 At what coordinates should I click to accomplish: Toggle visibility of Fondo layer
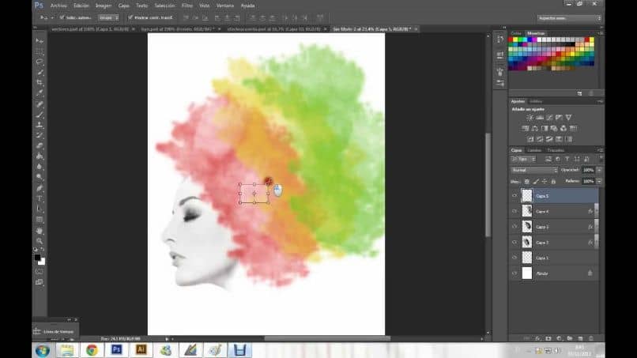pyautogui.click(x=514, y=273)
